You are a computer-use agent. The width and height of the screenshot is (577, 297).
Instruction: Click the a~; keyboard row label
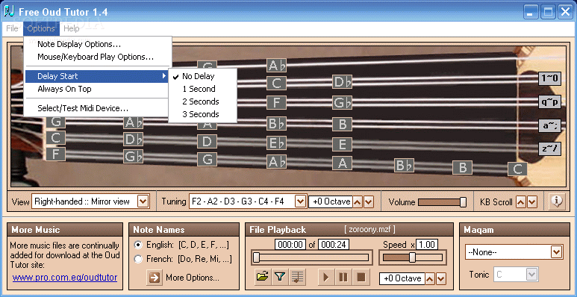tap(550, 125)
